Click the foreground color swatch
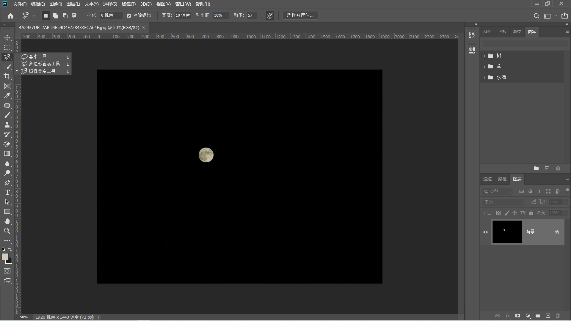Image resolution: width=571 pixels, height=321 pixels. 5,257
